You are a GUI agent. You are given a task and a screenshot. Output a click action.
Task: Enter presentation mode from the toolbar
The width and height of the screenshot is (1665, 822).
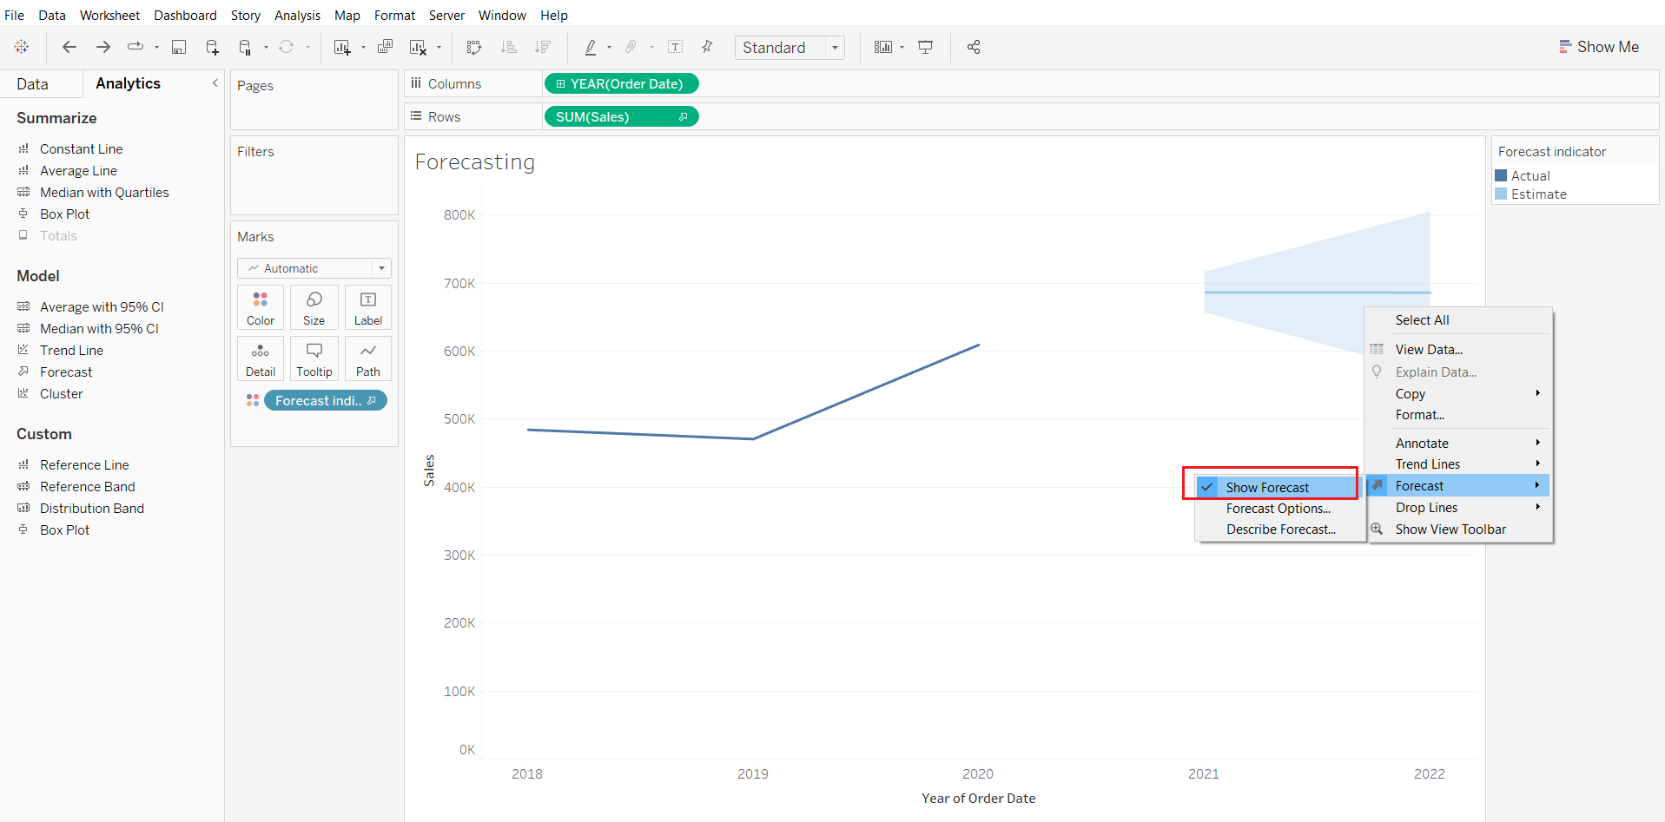click(926, 47)
